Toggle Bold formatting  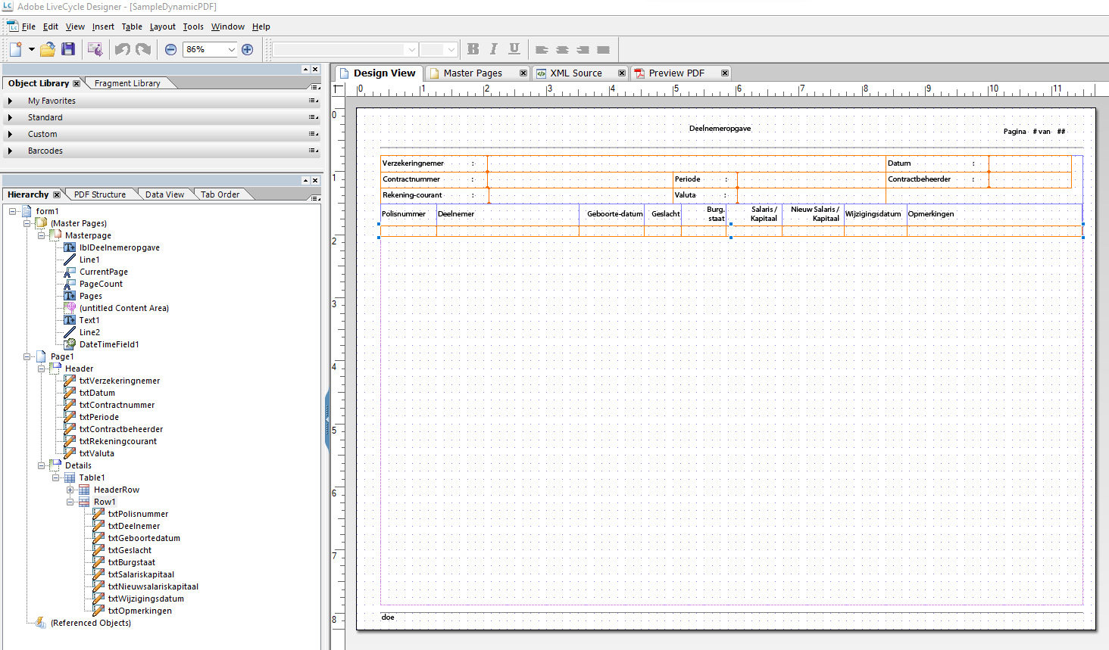point(473,49)
